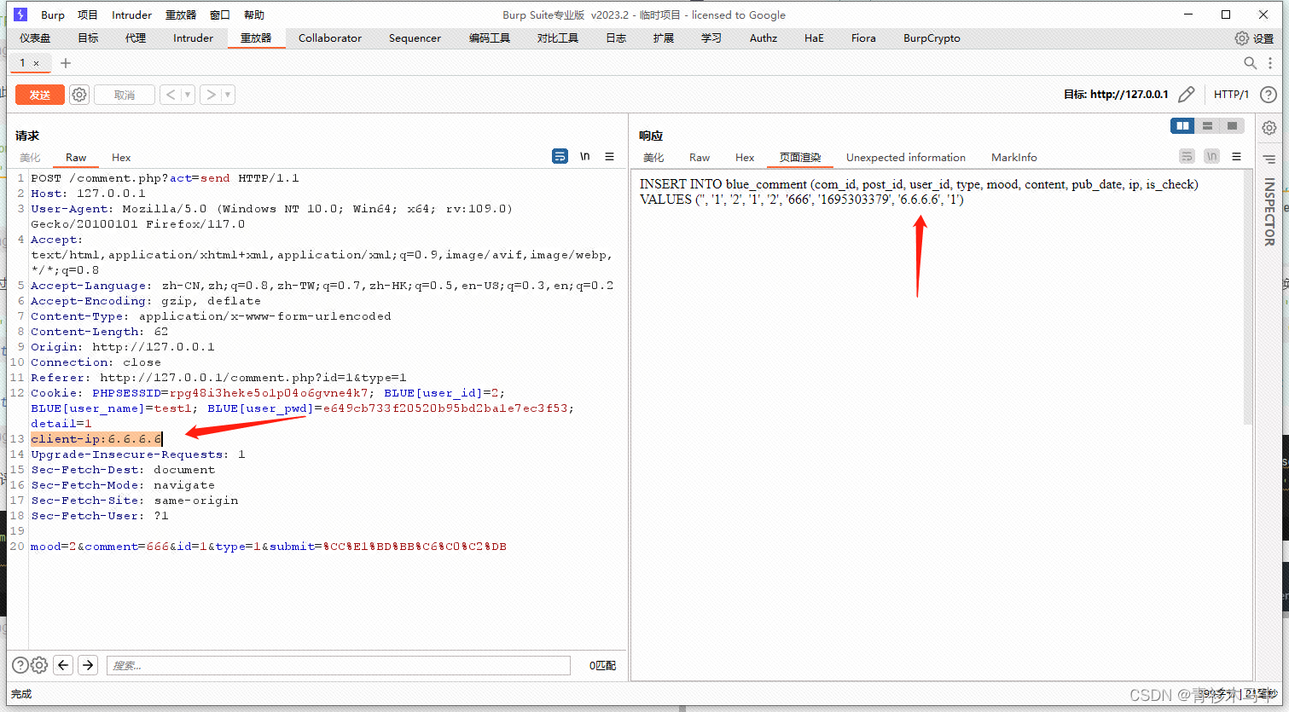Click the request search input field
This screenshot has width=1289, height=712.
tap(339, 665)
